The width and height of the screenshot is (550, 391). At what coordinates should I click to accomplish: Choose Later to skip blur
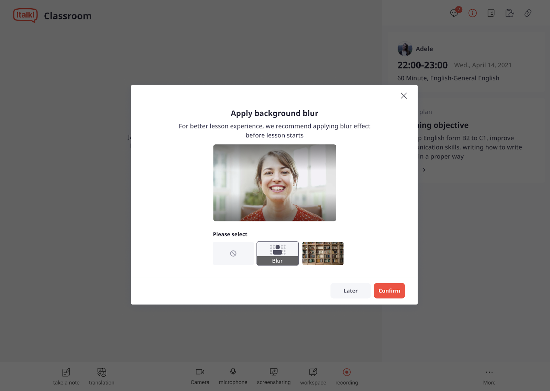[x=350, y=291]
